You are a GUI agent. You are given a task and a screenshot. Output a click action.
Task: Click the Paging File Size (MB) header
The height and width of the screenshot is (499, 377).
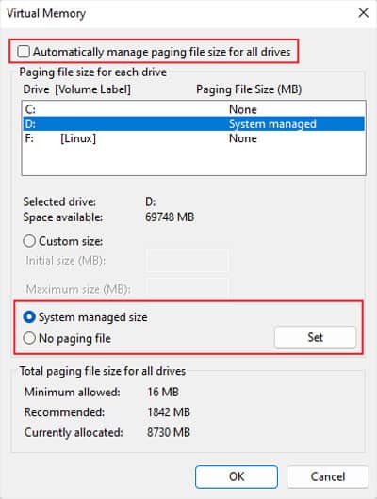(x=249, y=89)
